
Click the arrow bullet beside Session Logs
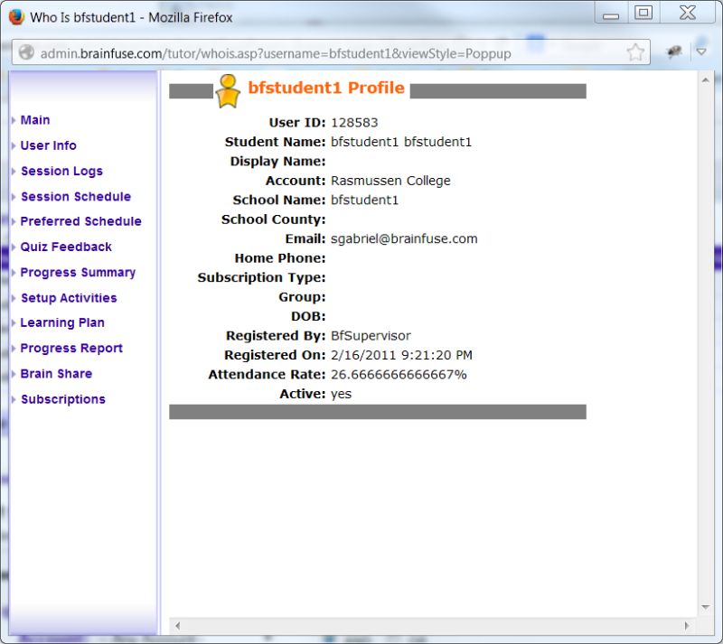(14, 171)
